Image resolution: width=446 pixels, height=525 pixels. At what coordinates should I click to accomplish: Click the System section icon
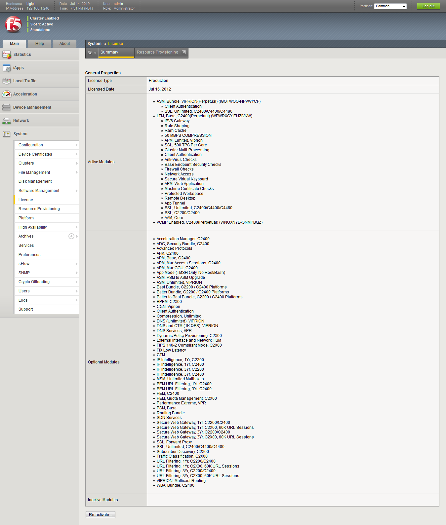(7, 134)
